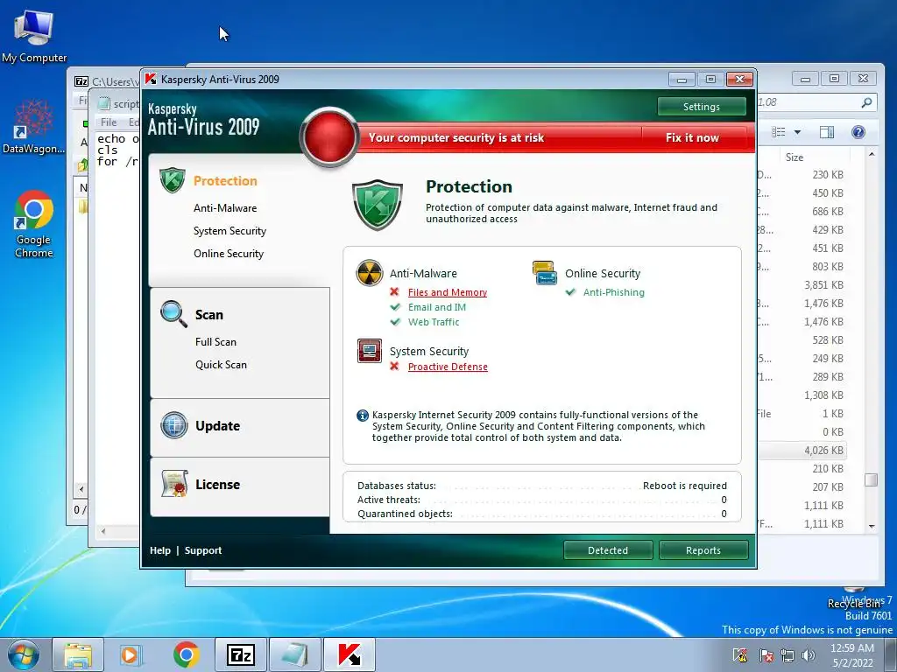Image resolution: width=897 pixels, height=672 pixels.
Task: Open DataWagon desktop shortcut
Action: [34, 127]
